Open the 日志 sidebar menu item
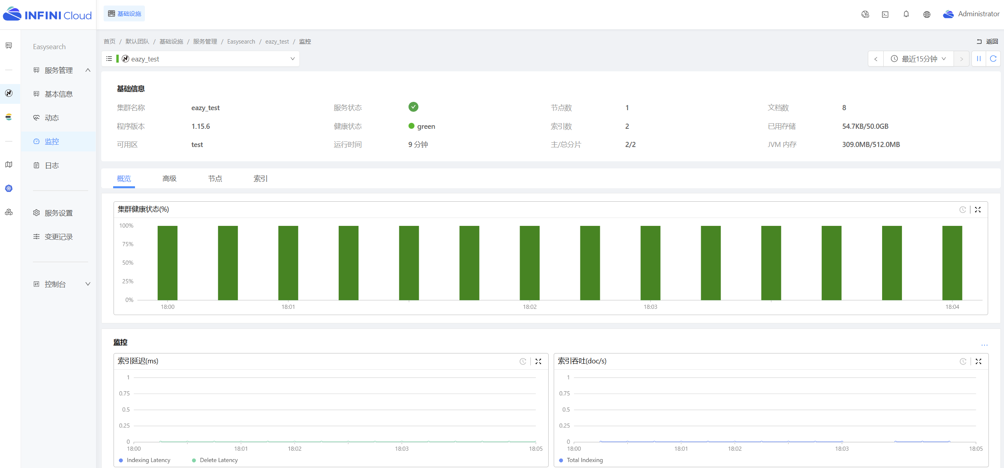Screen dimensions: 1004x468 click(x=52, y=165)
